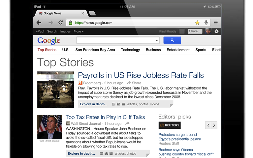Screen dimensions: 253x158
Task: Explore in depth for Cliff Talks story
Action: [81, 154]
